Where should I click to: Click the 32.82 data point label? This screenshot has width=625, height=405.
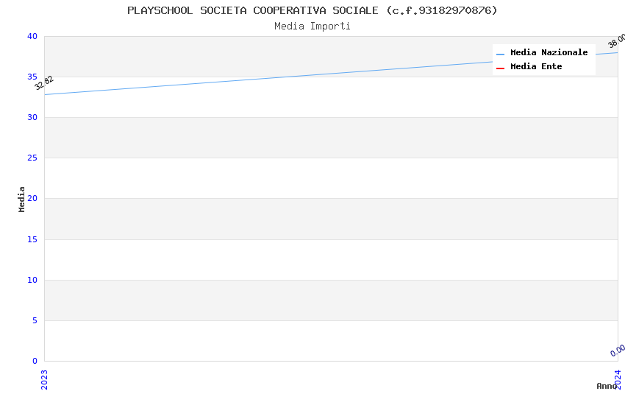click(x=44, y=83)
